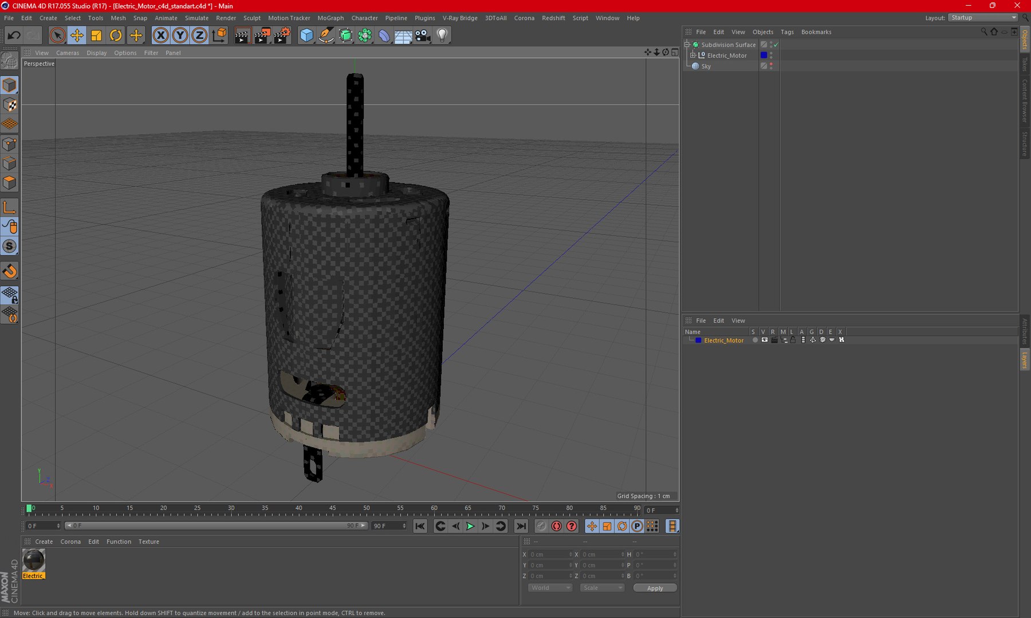Select the spline Pen tool

coord(326,35)
